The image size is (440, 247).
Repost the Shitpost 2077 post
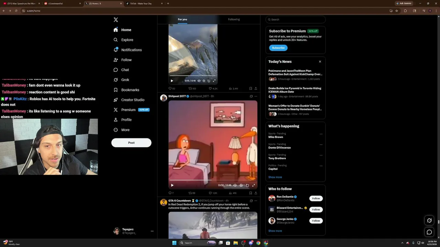pyautogui.click(x=192, y=193)
